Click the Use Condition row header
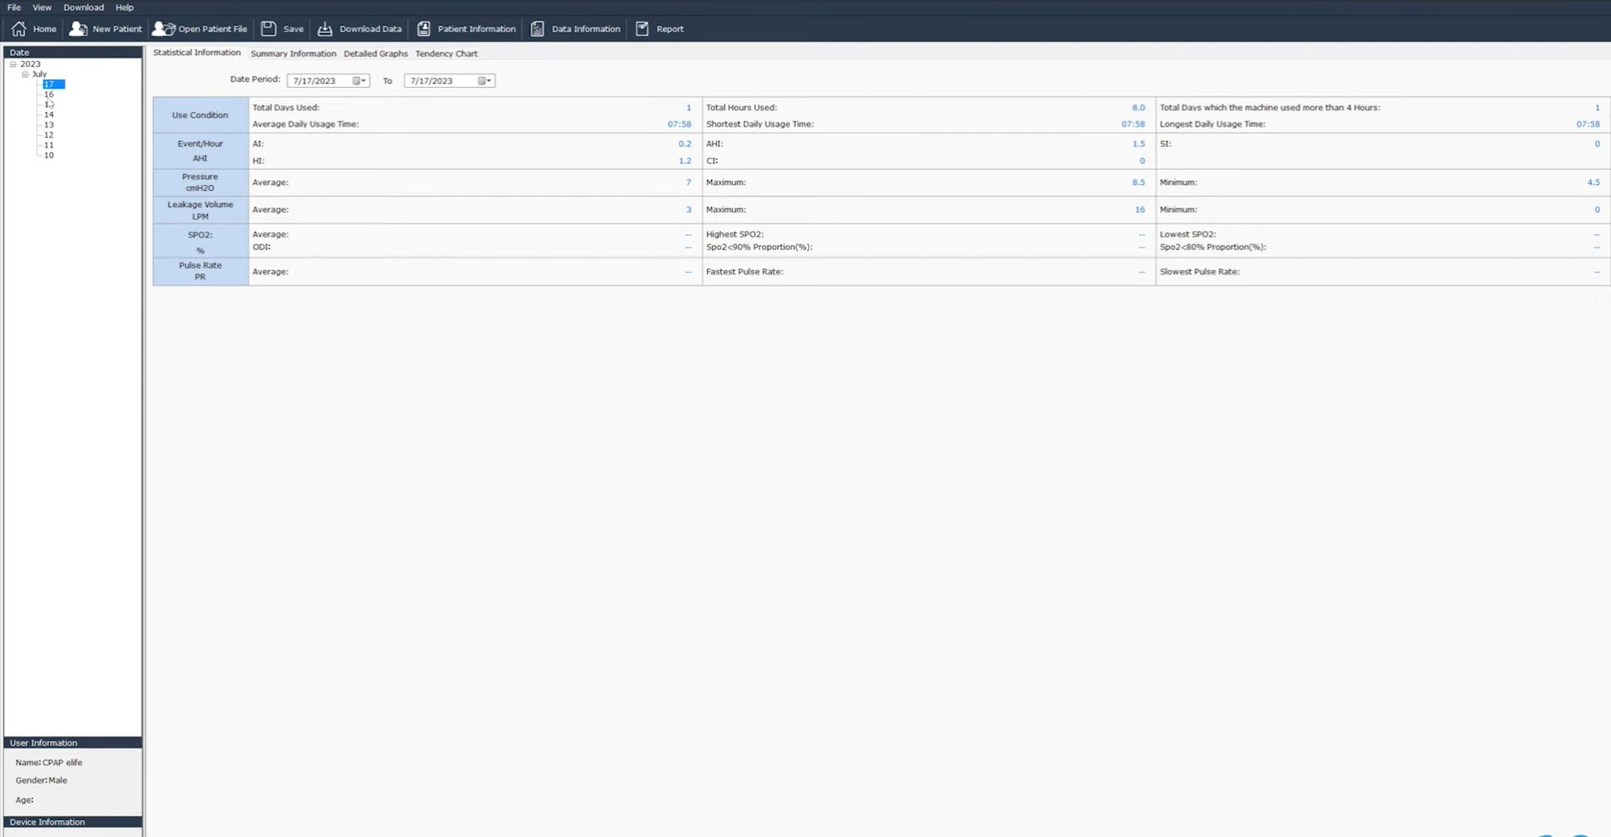This screenshot has width=1611, height=837. pos(200,115)
